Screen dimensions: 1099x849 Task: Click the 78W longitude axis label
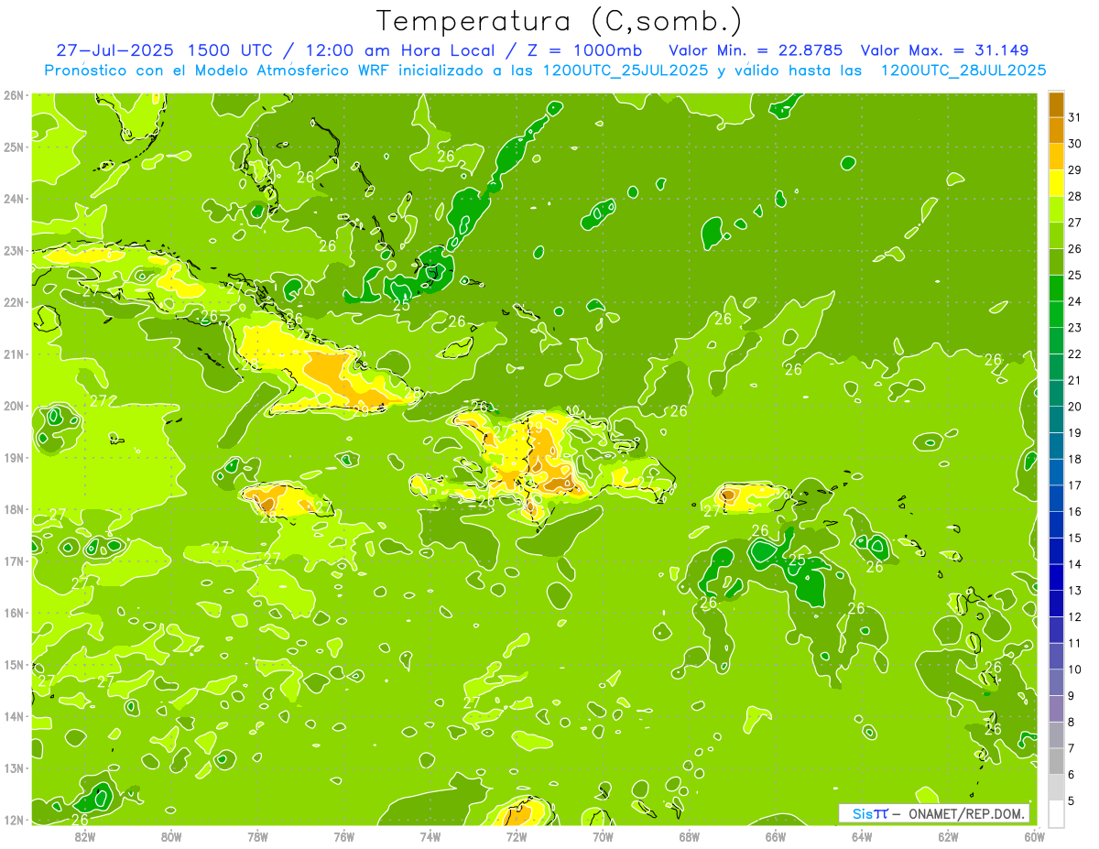tap(257, 837)
